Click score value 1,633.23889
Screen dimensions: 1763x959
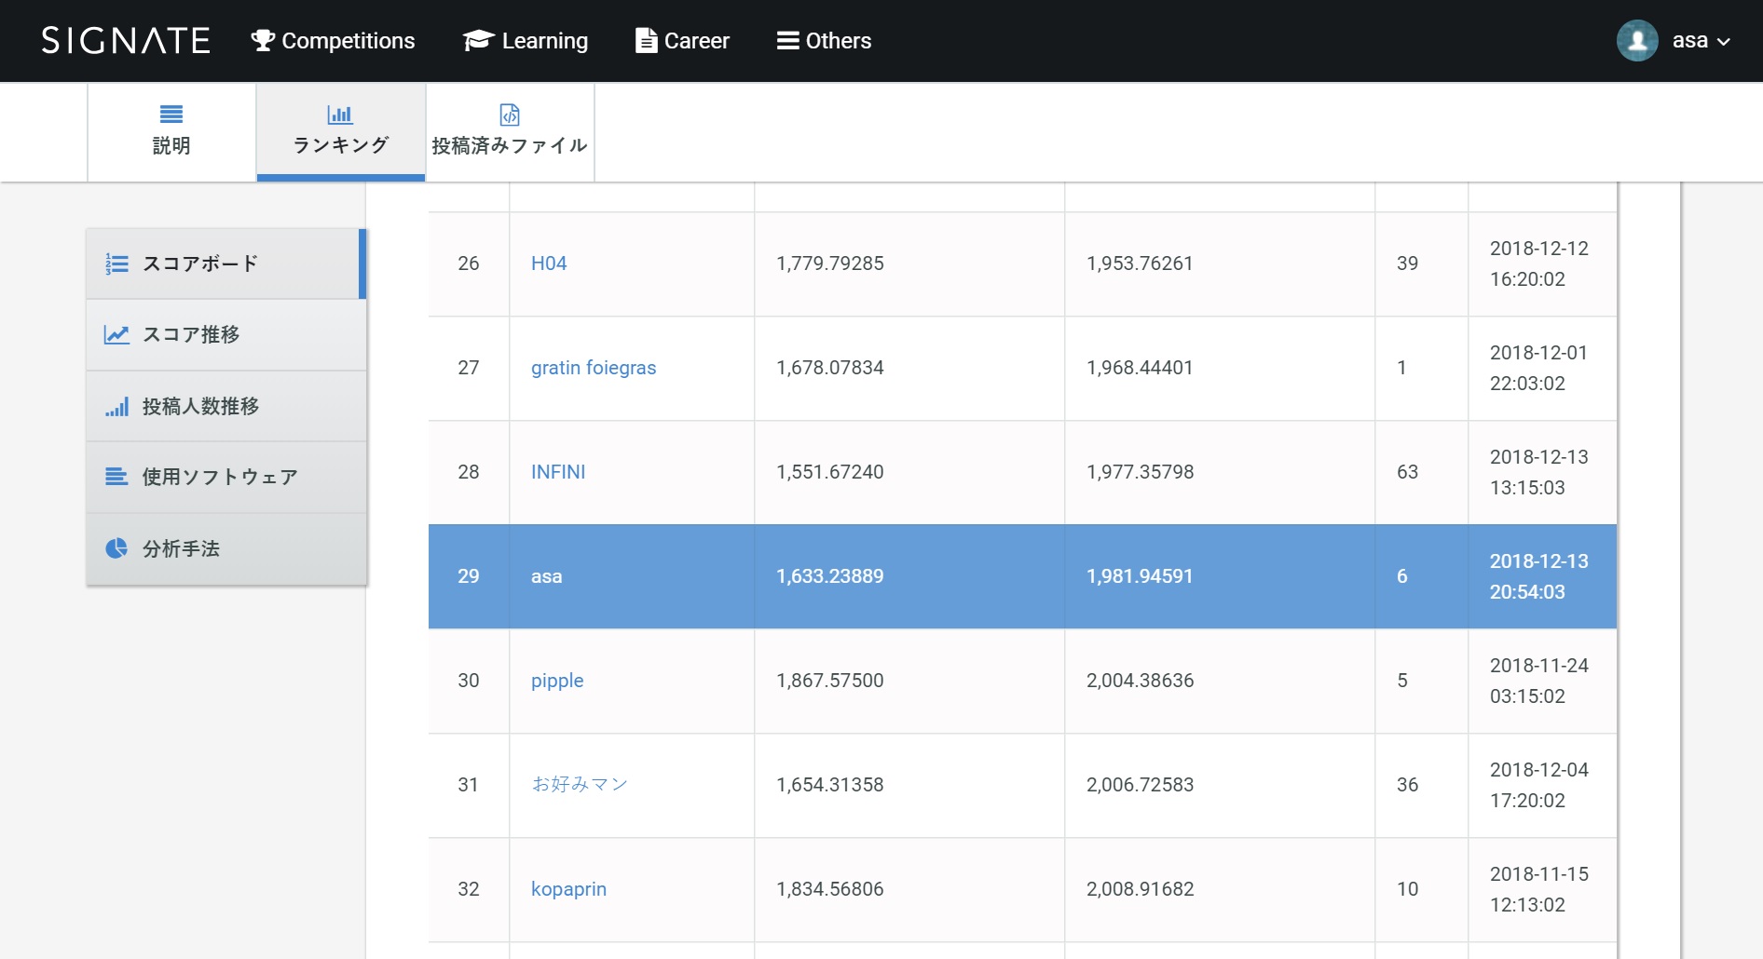(x=830, y=576)
